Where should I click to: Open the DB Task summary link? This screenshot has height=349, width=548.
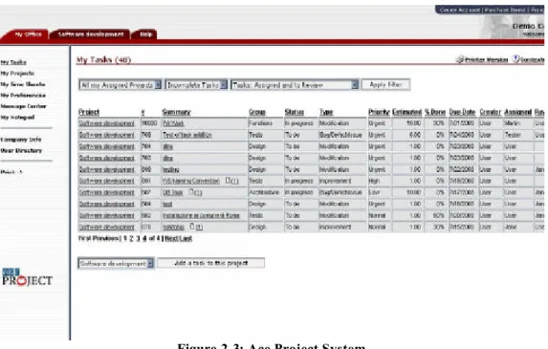click(x=173, y=192)
